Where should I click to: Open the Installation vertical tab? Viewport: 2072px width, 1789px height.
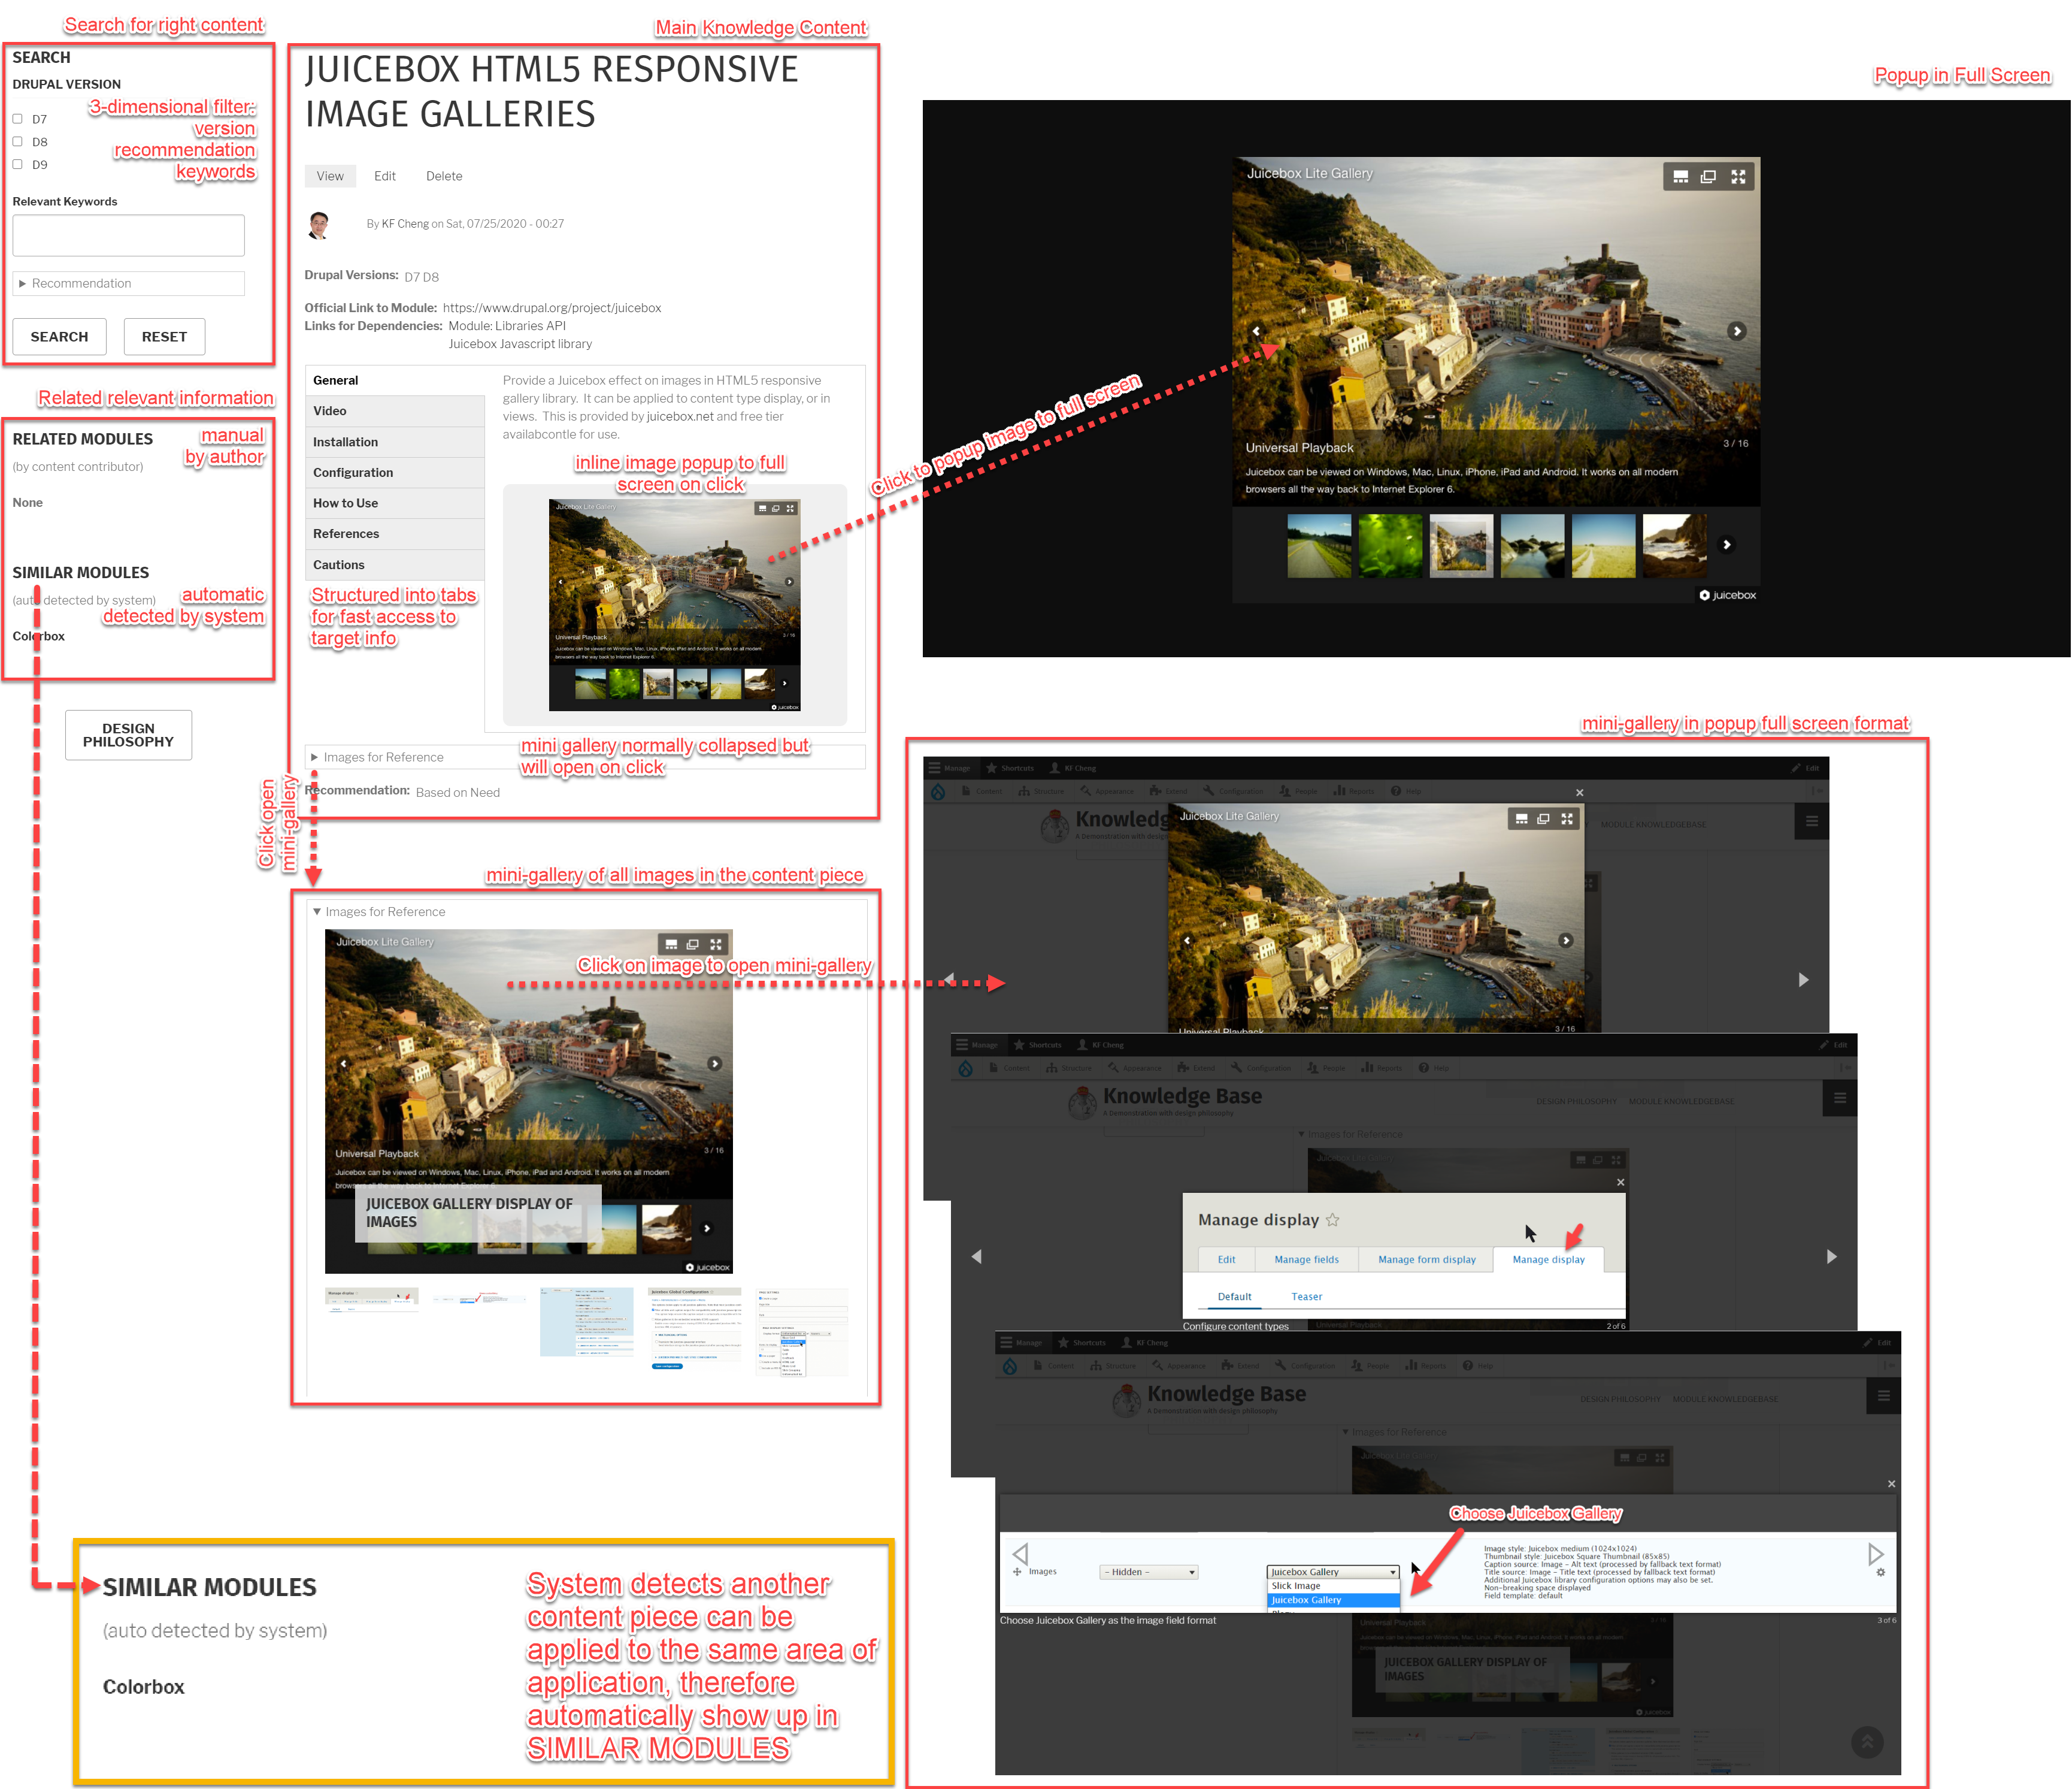click(x=395, y=442)
